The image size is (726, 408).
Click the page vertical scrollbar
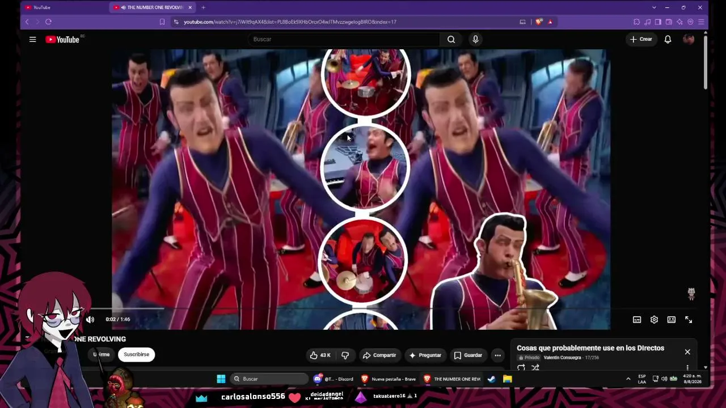point(706,62)
